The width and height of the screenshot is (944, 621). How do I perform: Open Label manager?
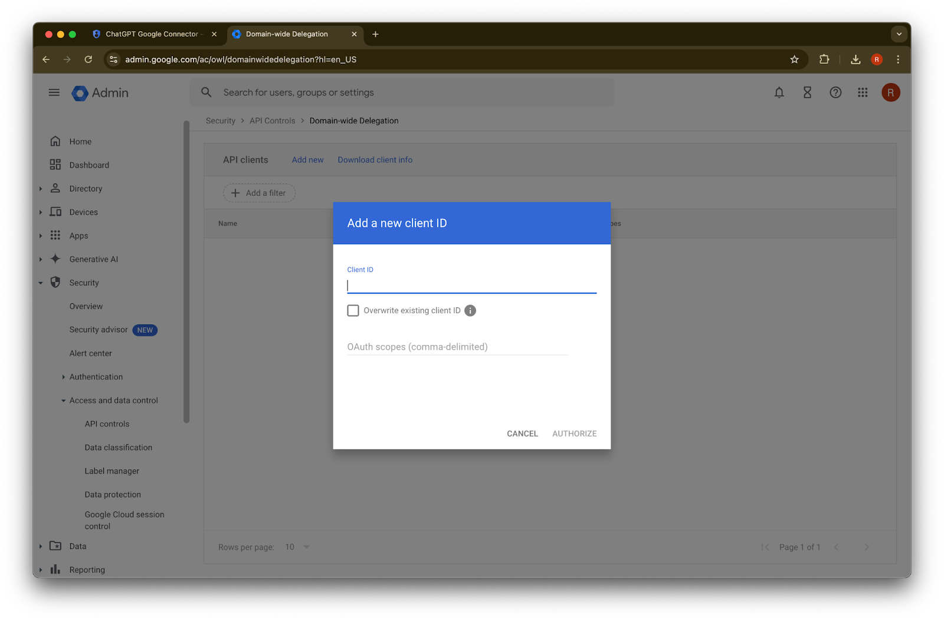(x=112, y=471)
